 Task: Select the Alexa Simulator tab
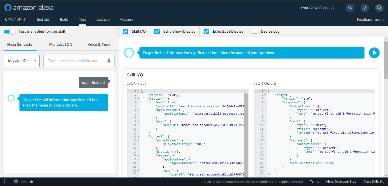(x=20, y=45)
